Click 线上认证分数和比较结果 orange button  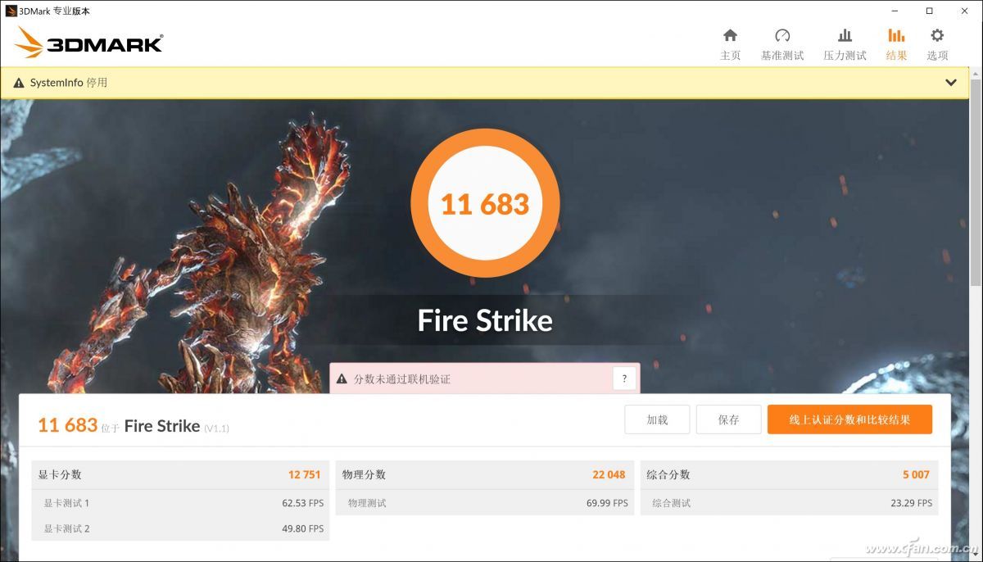[849, 419]
